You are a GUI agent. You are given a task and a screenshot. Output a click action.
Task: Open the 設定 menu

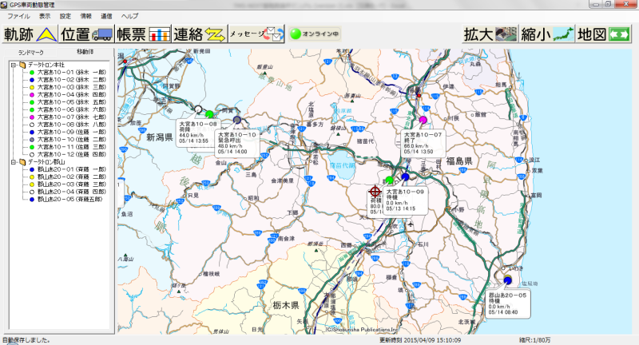click(65, 16)
